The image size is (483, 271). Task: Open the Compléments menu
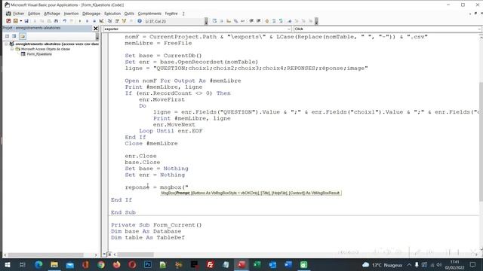tap(149, 14)
